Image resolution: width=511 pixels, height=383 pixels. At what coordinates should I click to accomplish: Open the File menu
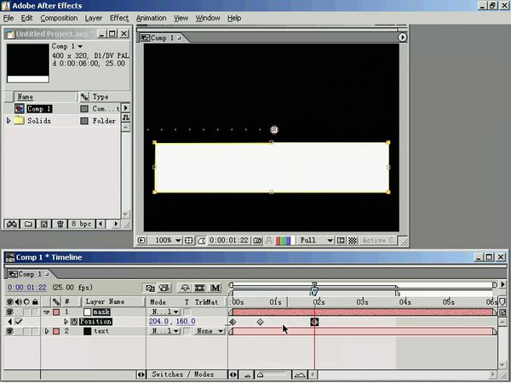(9, 18)
